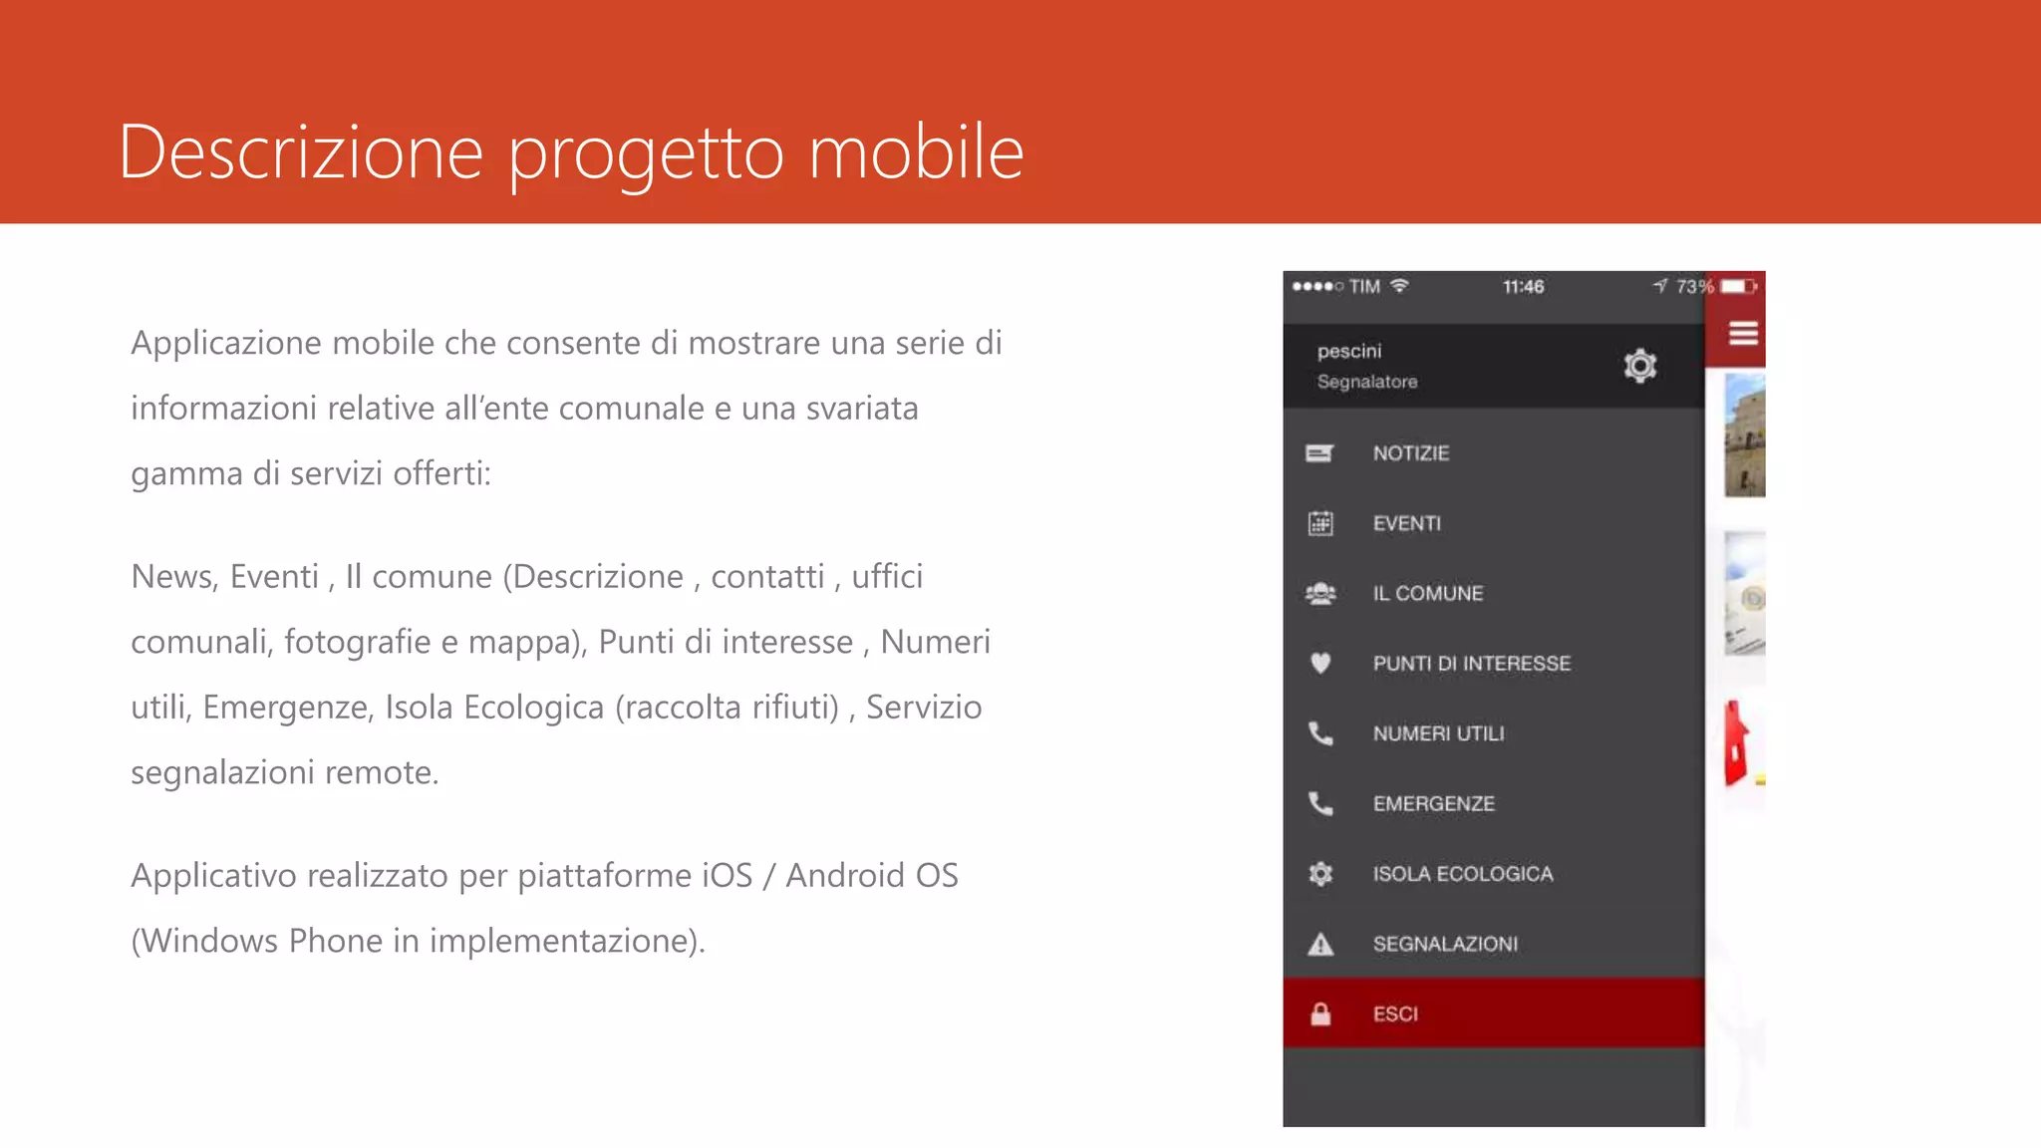Click the phone icon beside Numeri Utili
The height and width of the screenshot is (1148, 2041).
click(1320, 733)
